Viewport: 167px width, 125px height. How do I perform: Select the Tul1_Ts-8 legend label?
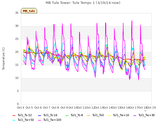(x=77, y=115)
